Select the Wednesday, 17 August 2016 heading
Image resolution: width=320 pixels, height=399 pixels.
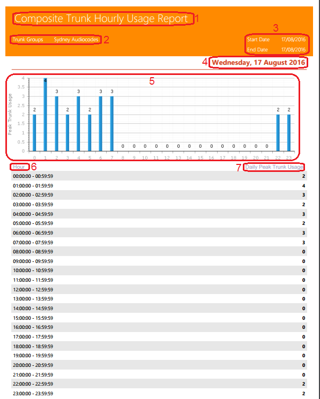point(258,62)
